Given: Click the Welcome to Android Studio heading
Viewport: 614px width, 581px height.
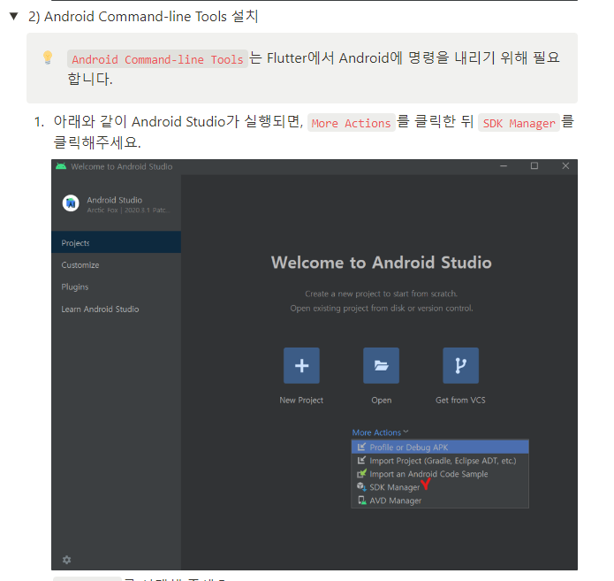Looking at the screenshot, I should coord(381,263).
